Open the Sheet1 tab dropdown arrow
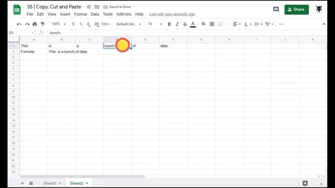The image size is (335, 188). click(60, 183)
